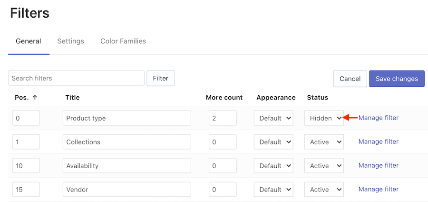Image resolution: width=428 pixels, height=202 pixels.
Task: Open Manage filter link for Collections
Action: [x=379, y=141]
